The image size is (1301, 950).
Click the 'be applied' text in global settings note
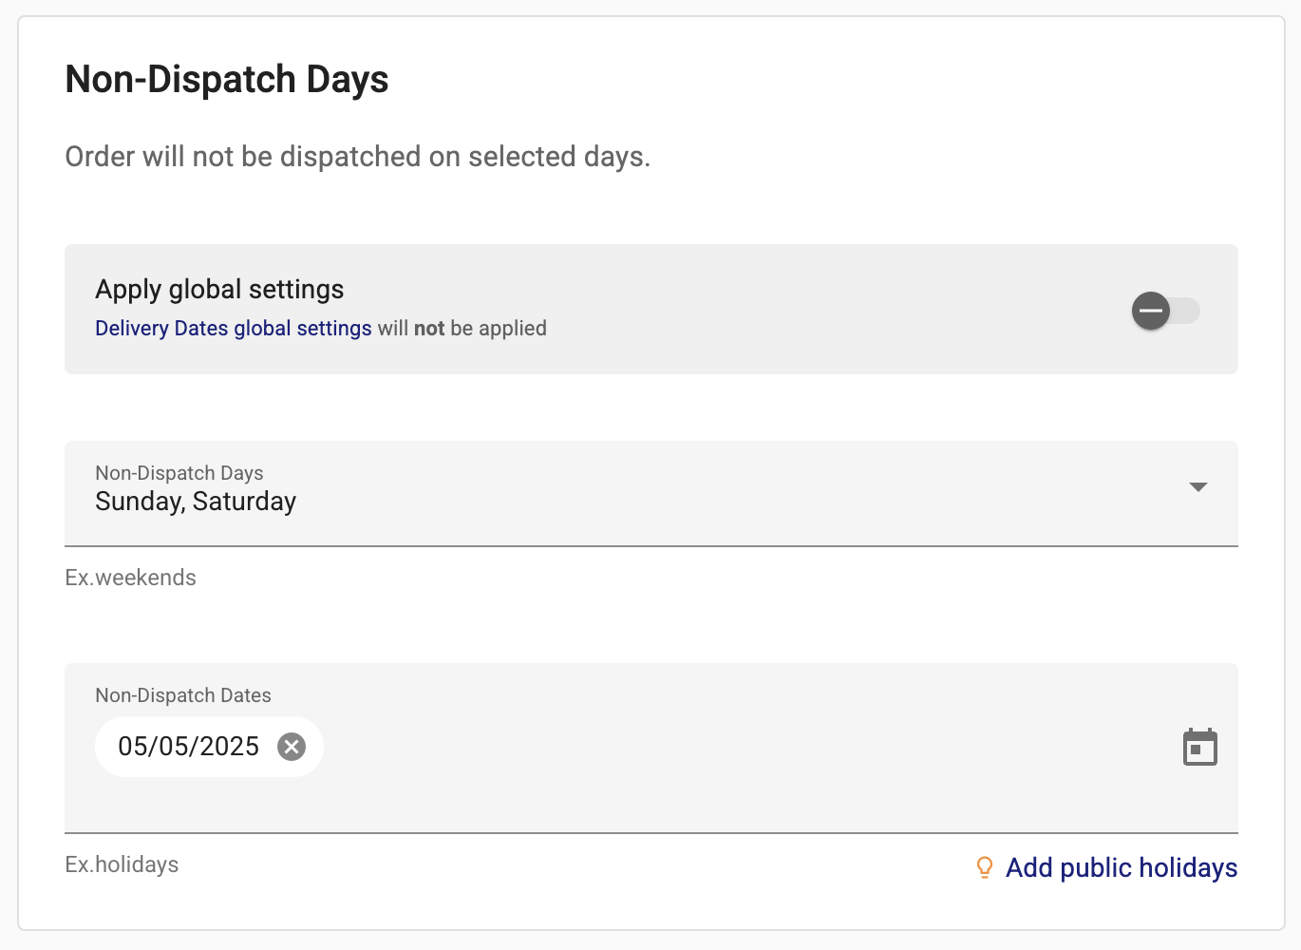pos(499,329)
